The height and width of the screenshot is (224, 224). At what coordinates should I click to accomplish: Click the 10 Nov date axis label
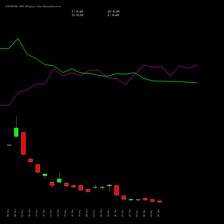[x=30, y=213]
